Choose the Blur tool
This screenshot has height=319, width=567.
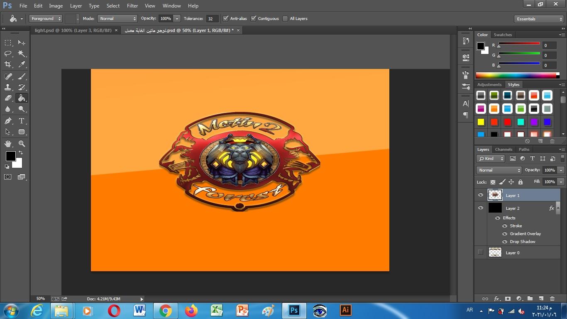8,109
